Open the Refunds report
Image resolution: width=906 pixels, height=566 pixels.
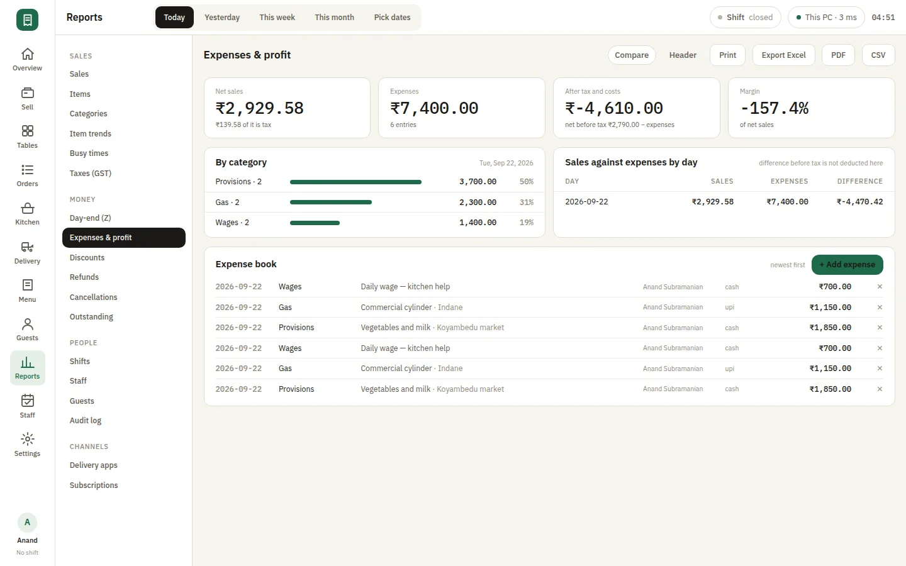pos(124,277)
